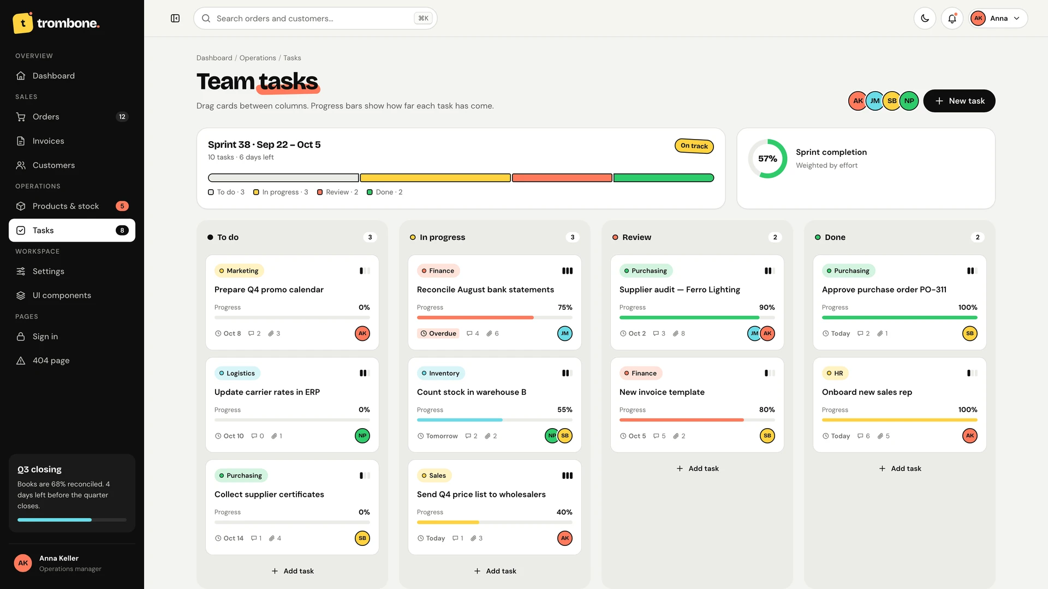Click the trombone logo

click(x=56, y=23)
